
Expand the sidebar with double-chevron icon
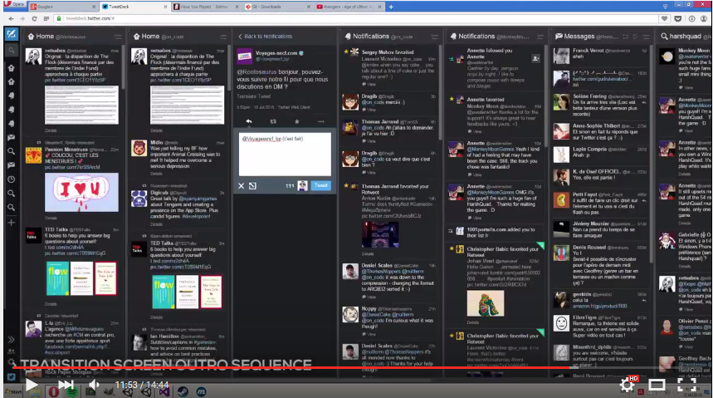click(x=12, y=340)
